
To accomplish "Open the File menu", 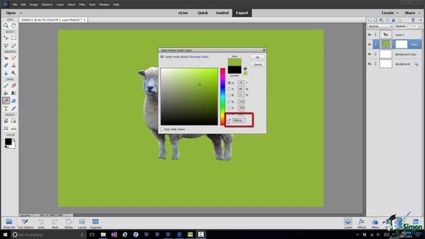I will pos(15,5).
